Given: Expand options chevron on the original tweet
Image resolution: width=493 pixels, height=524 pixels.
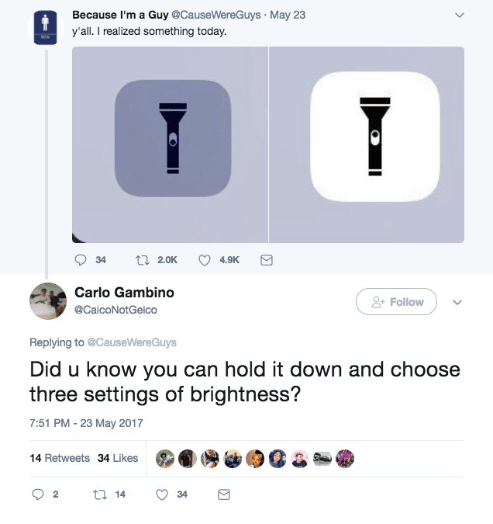Looking at the screenshot, I should pos(460,15).
